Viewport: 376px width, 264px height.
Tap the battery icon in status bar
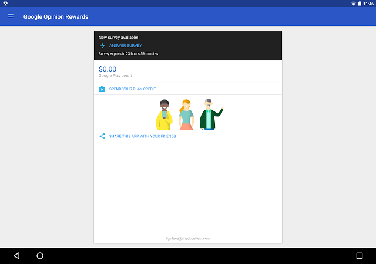pyautogui.click(x=361, y=4)
